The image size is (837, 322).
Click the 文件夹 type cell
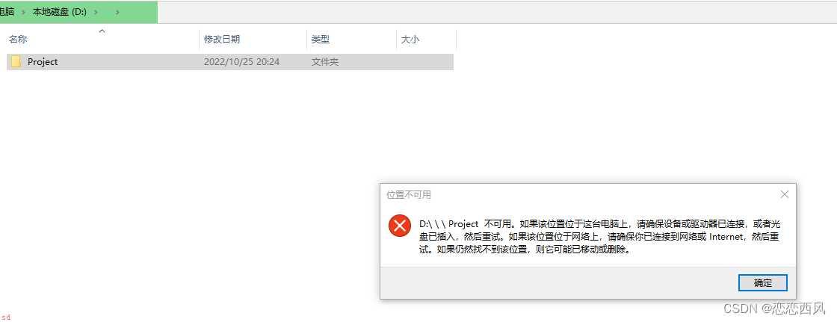click(x=325, y=62)
